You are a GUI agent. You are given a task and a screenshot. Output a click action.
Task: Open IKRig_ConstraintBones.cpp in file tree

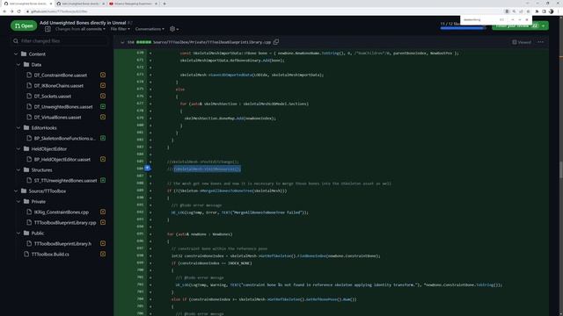pyautogui.click(x=61, y=212)
